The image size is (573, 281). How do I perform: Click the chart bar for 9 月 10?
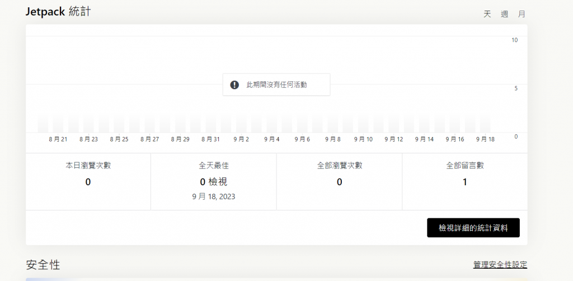coord(363,124)
